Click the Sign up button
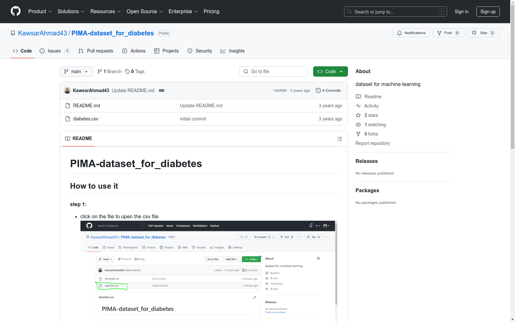Screen dimensions: 515x322 (488, 12)
